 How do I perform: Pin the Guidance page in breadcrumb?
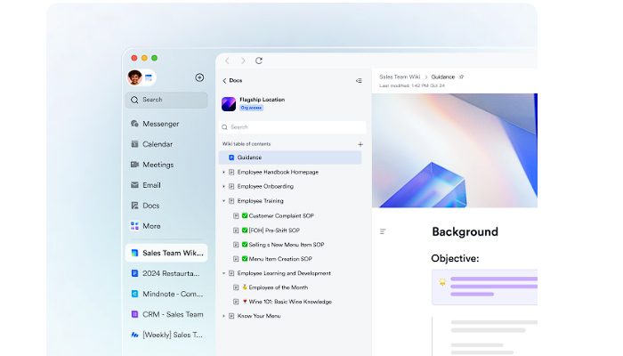(461, 77)
